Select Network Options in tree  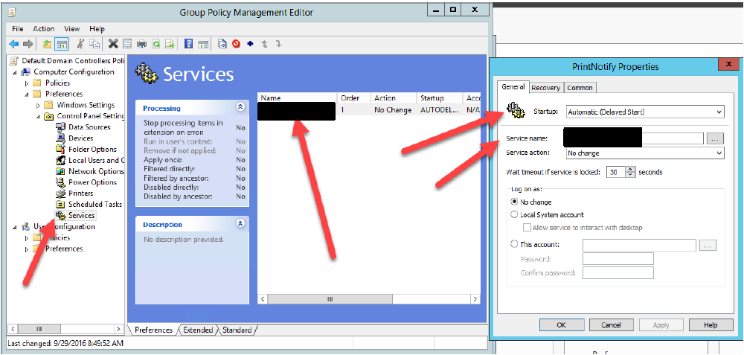(96, 171)
